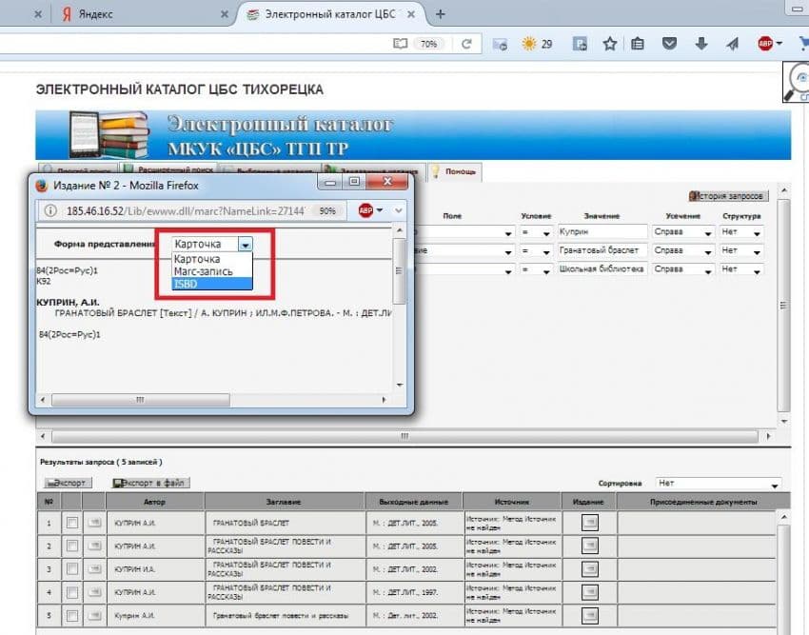Image resolution: width=809 pixels, height=635 pixels.
Task: Open the Издание icon for result row 1
Action: (590, 523)
